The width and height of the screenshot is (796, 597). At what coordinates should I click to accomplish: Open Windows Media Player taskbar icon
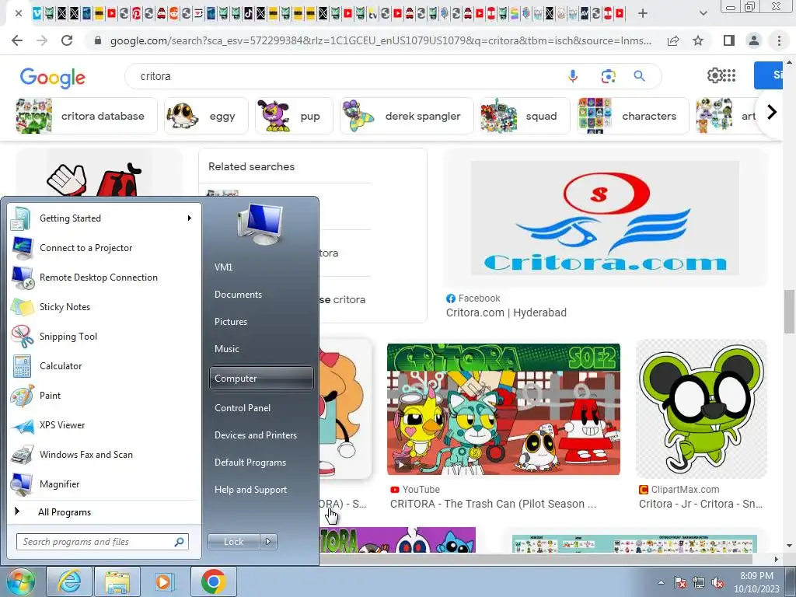click(x=163, y=581)
